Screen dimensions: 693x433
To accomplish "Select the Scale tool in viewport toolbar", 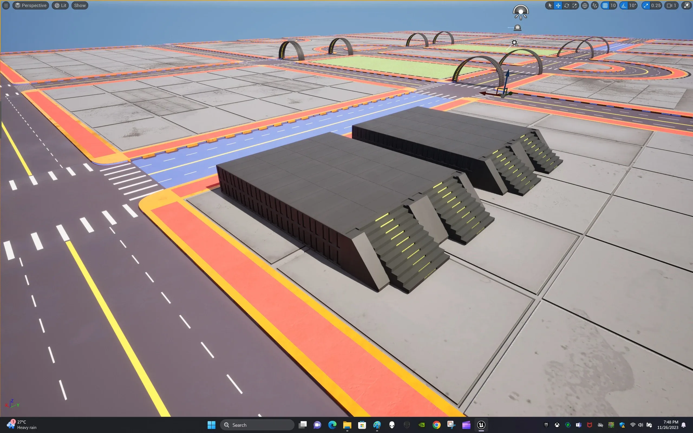I will (x=575, y=5).
